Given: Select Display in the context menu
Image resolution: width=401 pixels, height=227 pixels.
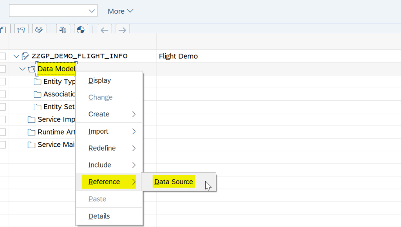Looking at the screenshot, I should (x=99, y=80).
